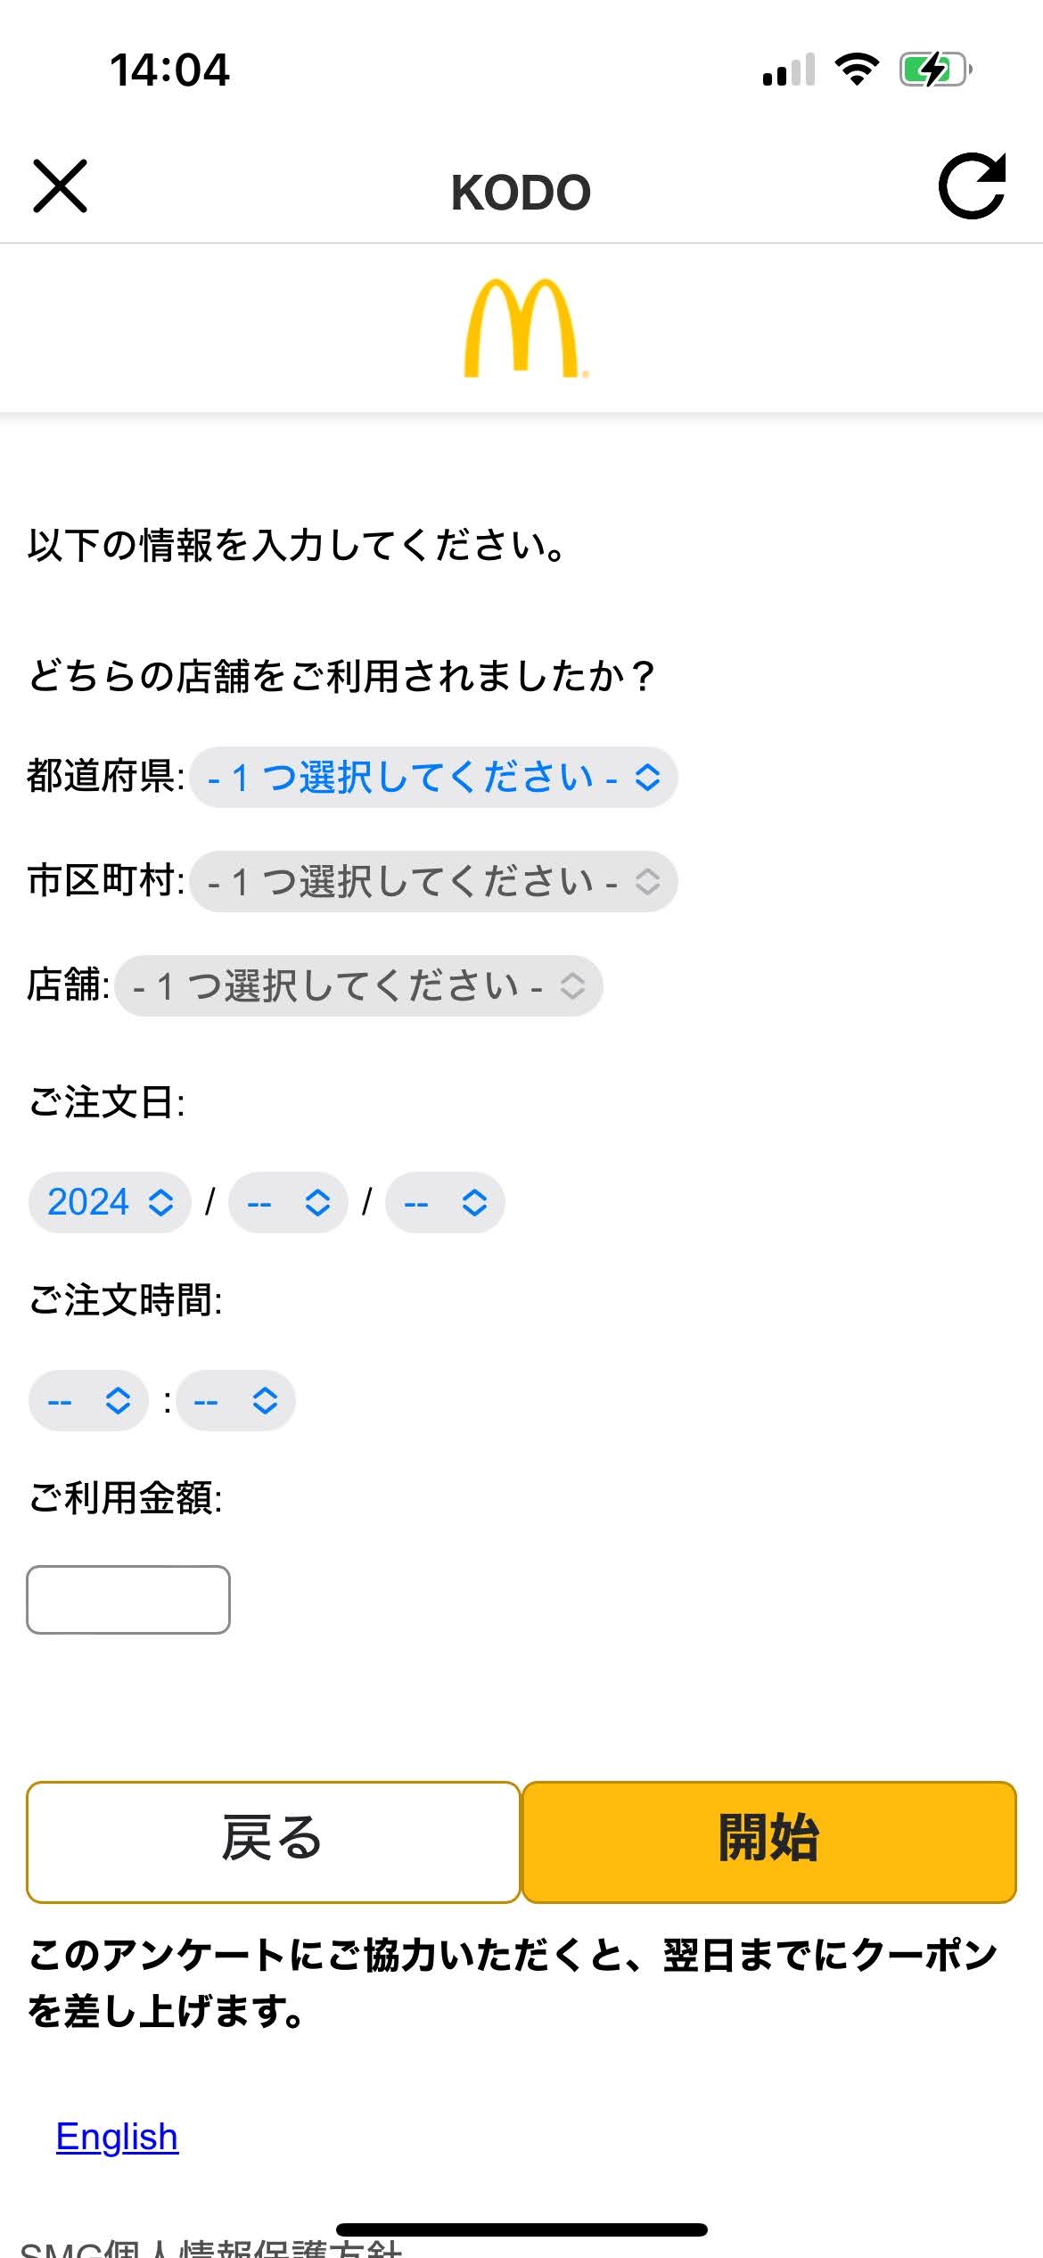Select the order month dropdown
1043x2258 pixels.
click(288, 1203)
